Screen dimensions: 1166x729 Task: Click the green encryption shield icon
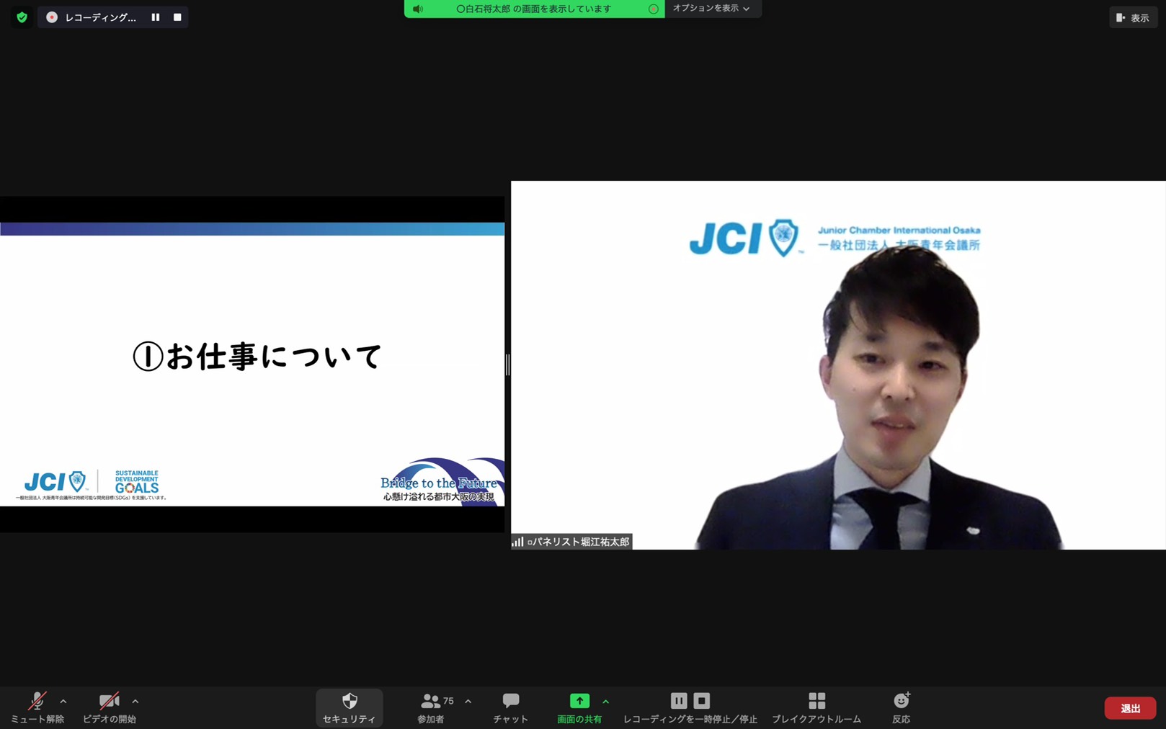pyautogui.click(x=22, y=17)
